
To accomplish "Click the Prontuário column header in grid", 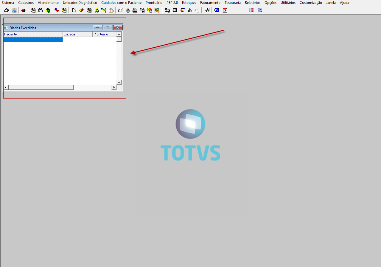I will click(105, 34).
